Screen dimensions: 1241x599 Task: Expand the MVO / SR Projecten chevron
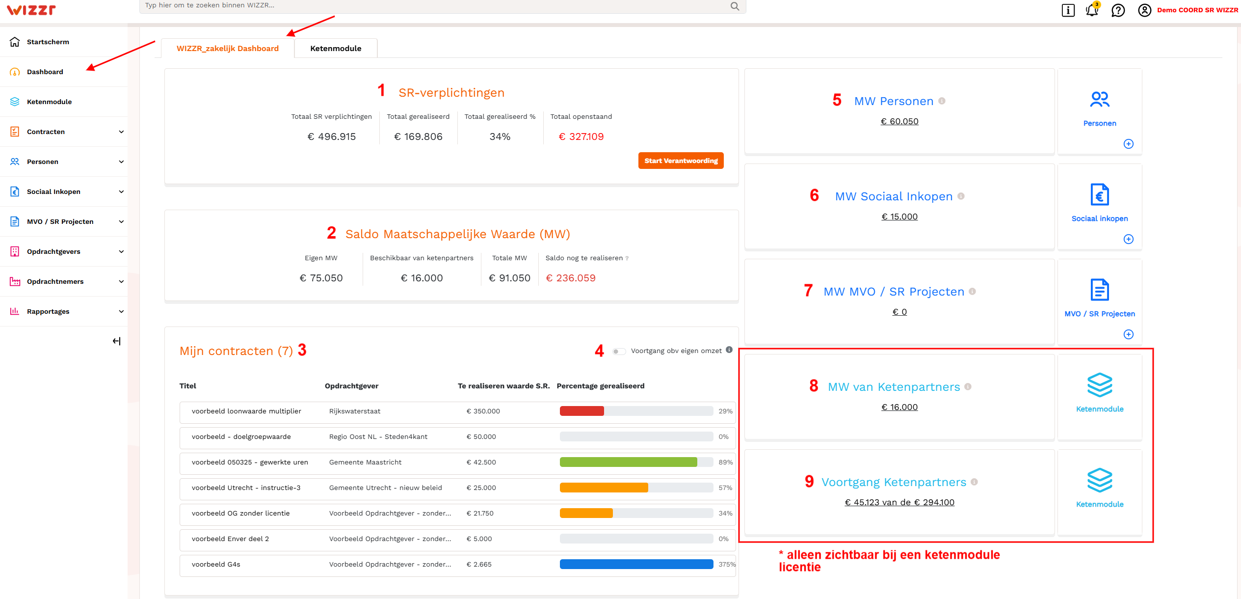(121, 221)
